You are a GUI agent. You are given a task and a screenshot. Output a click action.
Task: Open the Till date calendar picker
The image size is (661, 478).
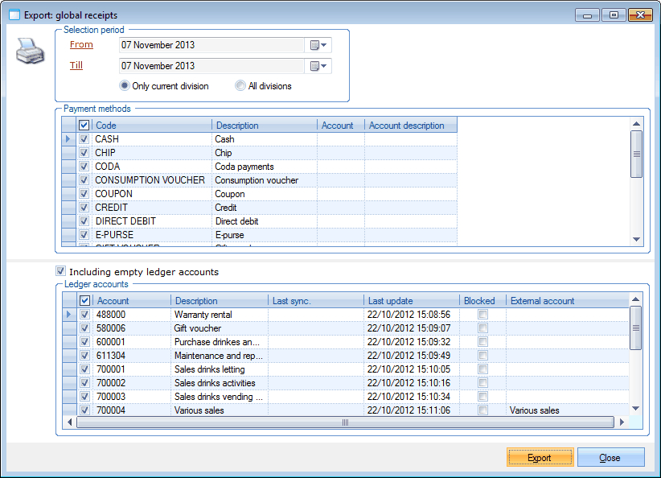coord(318,65)
